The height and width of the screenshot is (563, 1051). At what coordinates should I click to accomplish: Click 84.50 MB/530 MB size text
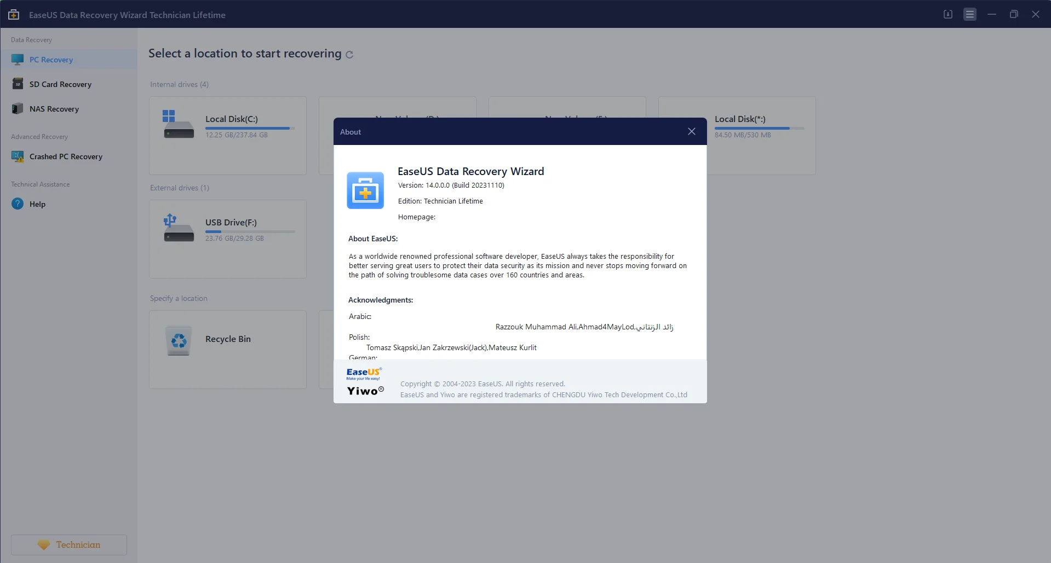coord(743,135)
